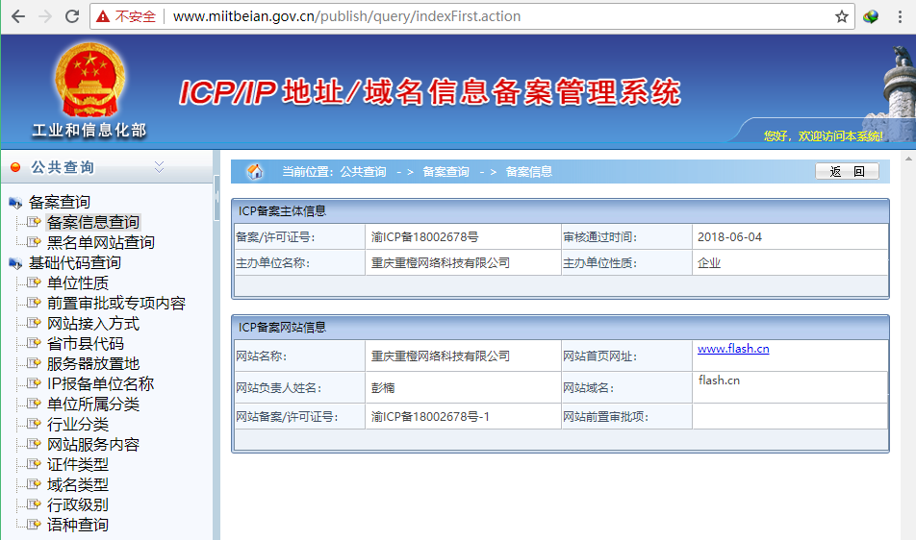916x540 pixels.
Task: Click the page icon beside 网站服务内容
Action: 34,444
